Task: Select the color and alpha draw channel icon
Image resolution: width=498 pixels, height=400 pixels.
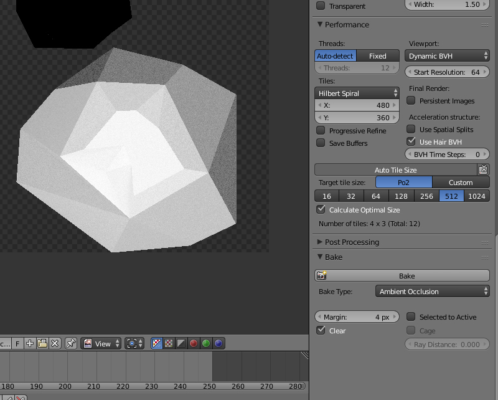Action: pos(156,343)
